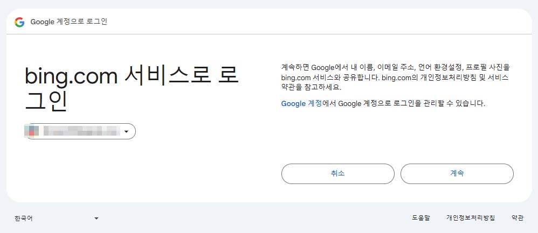Open the Google 계정 link
This screenshot has width=538, height=233.
click(301, 103)
